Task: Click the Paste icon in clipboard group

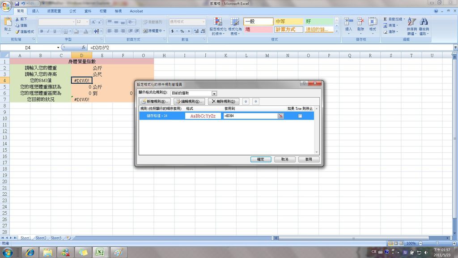Action: (8, 26)
